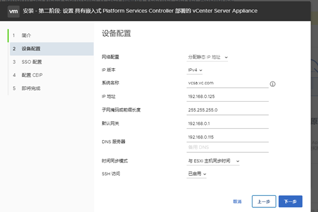The height and width of the screenshot is (212, 318).
Task: Go to step 1 简介
Action: pos(51,36)
